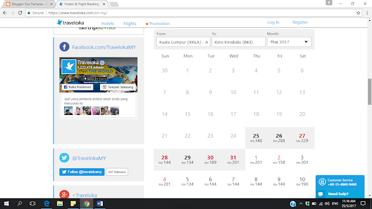Click Chrome icon in taskbar
The height and width of the screenshot is (209, 372).
[87, 204]
